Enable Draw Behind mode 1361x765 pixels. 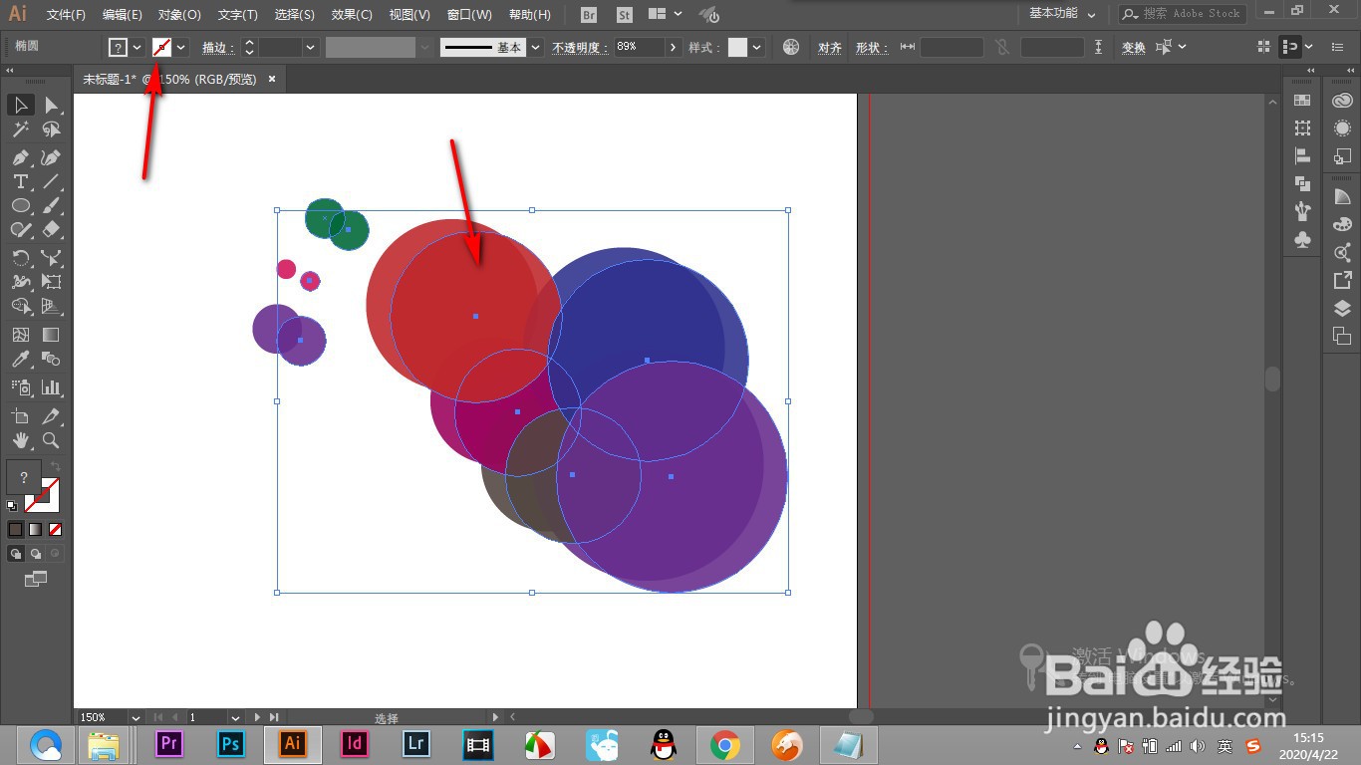point(36,553)
